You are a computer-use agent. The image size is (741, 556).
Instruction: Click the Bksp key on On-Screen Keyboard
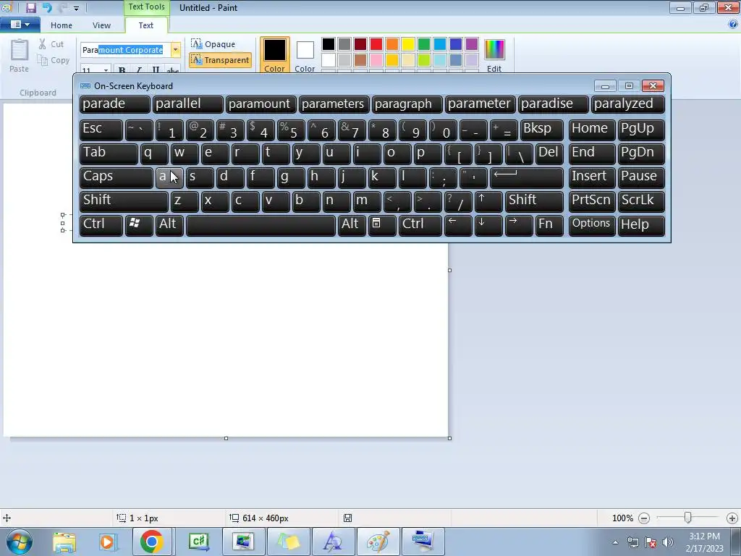pyautogui.click(x=541, y=130)
